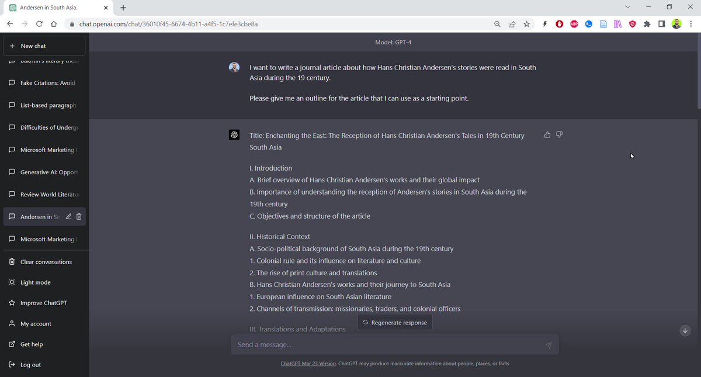Open Improve ChatGPT
Image resolution: width=701 pixels, height=377 pixels.
pyautogui.click(x=44, y=303)
